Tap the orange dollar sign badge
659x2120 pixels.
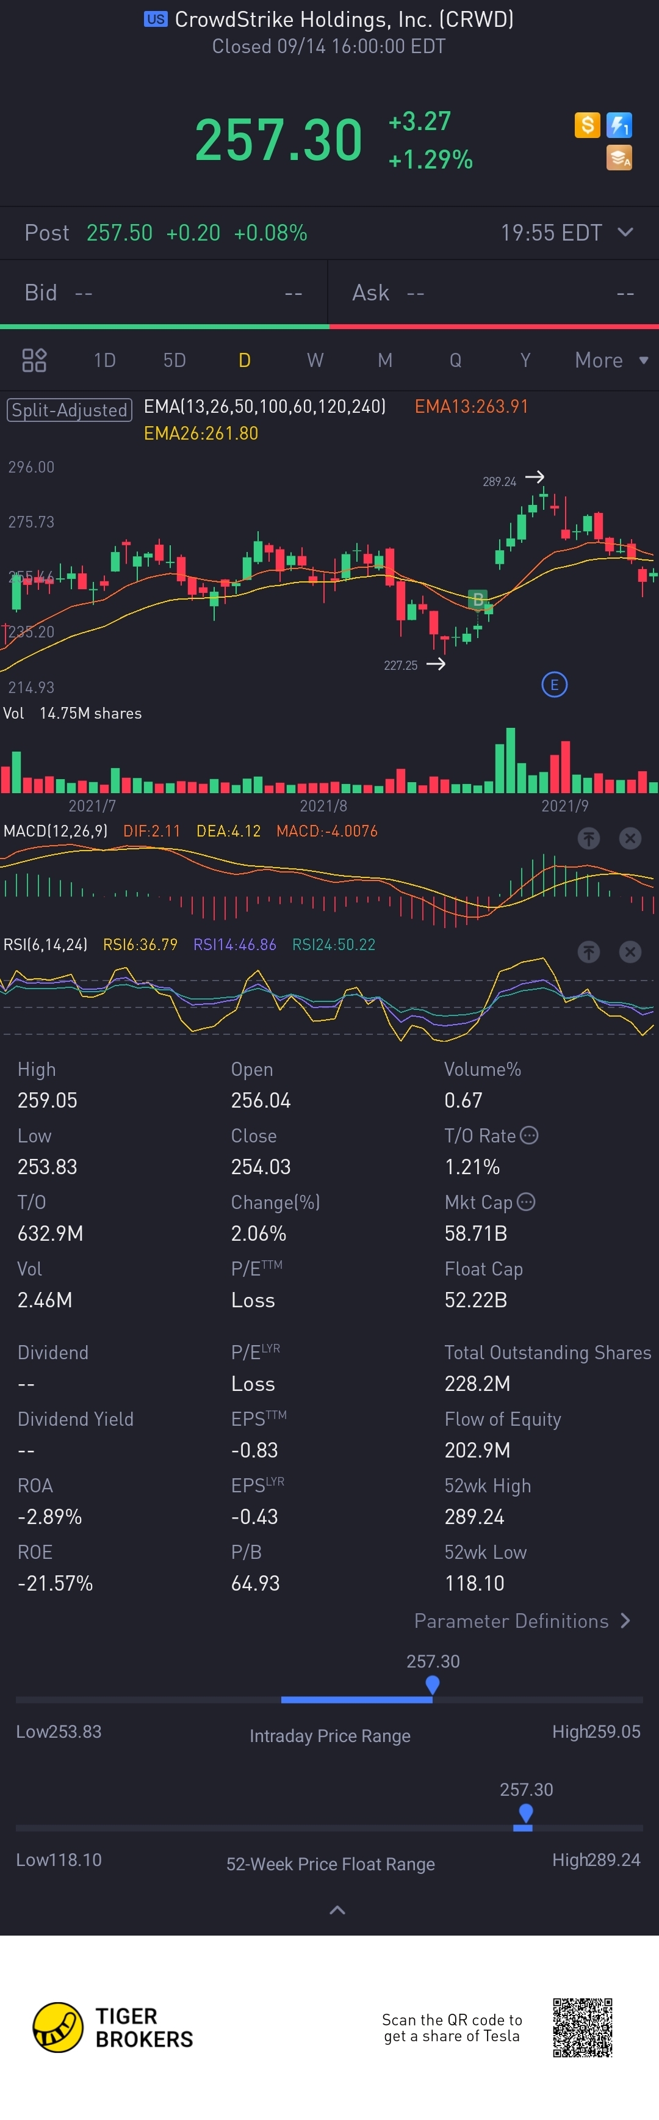tap(586, 125)
